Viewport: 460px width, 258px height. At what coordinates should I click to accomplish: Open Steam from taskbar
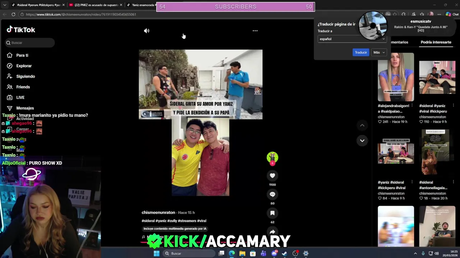[x=285, y=253]
